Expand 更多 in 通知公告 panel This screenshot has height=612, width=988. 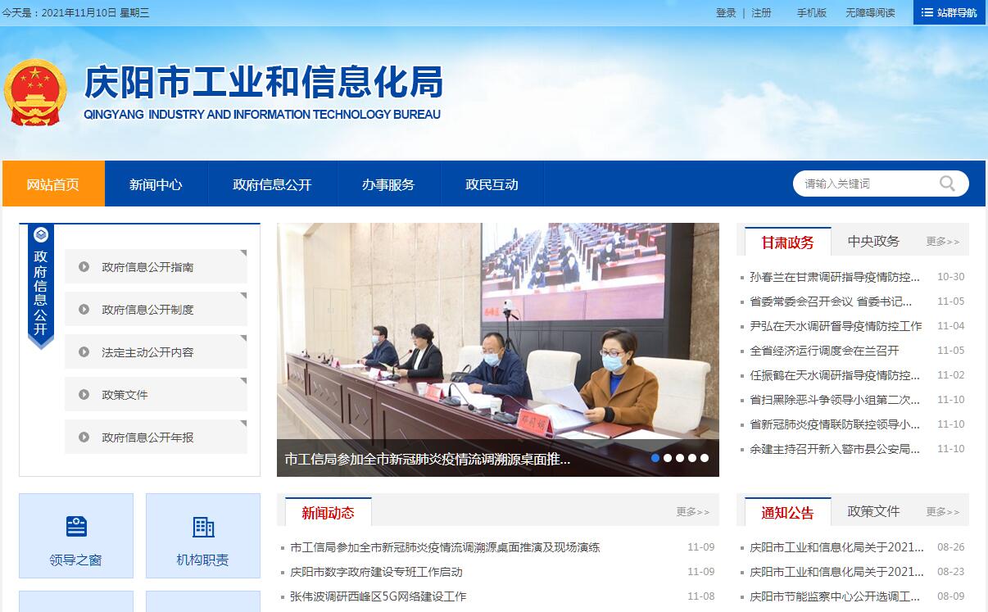click(x=942, y=512)
